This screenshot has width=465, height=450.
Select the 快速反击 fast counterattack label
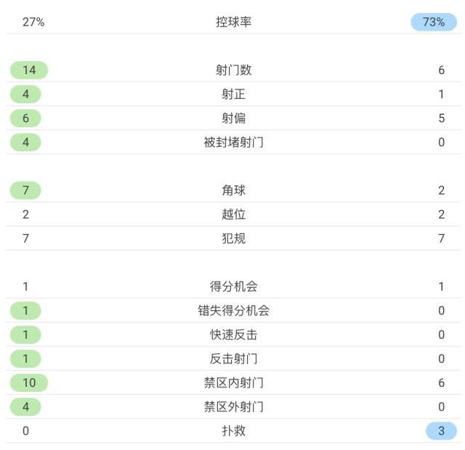(233, 334)
